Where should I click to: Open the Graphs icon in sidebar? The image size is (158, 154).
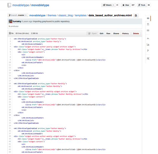click(x=148, y=44)
